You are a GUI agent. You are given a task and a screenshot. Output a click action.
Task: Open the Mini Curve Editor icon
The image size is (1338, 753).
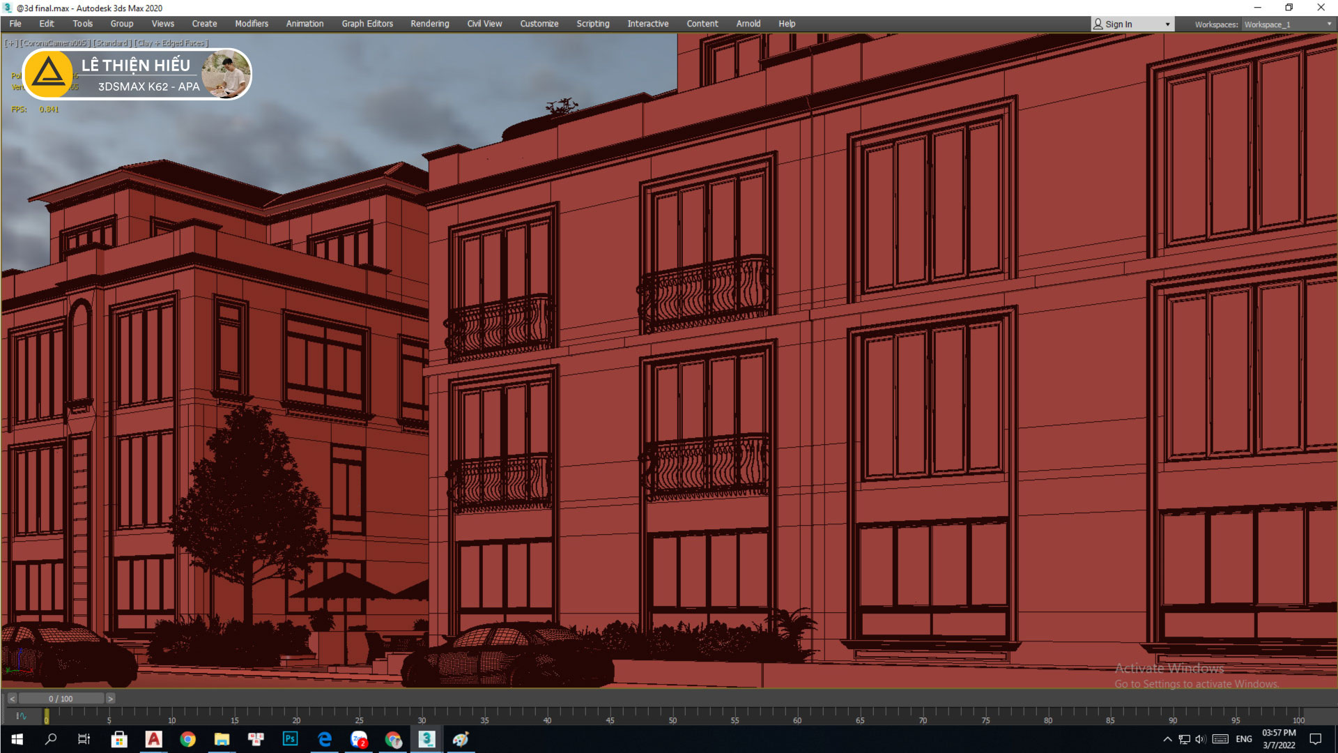[21, 716]
